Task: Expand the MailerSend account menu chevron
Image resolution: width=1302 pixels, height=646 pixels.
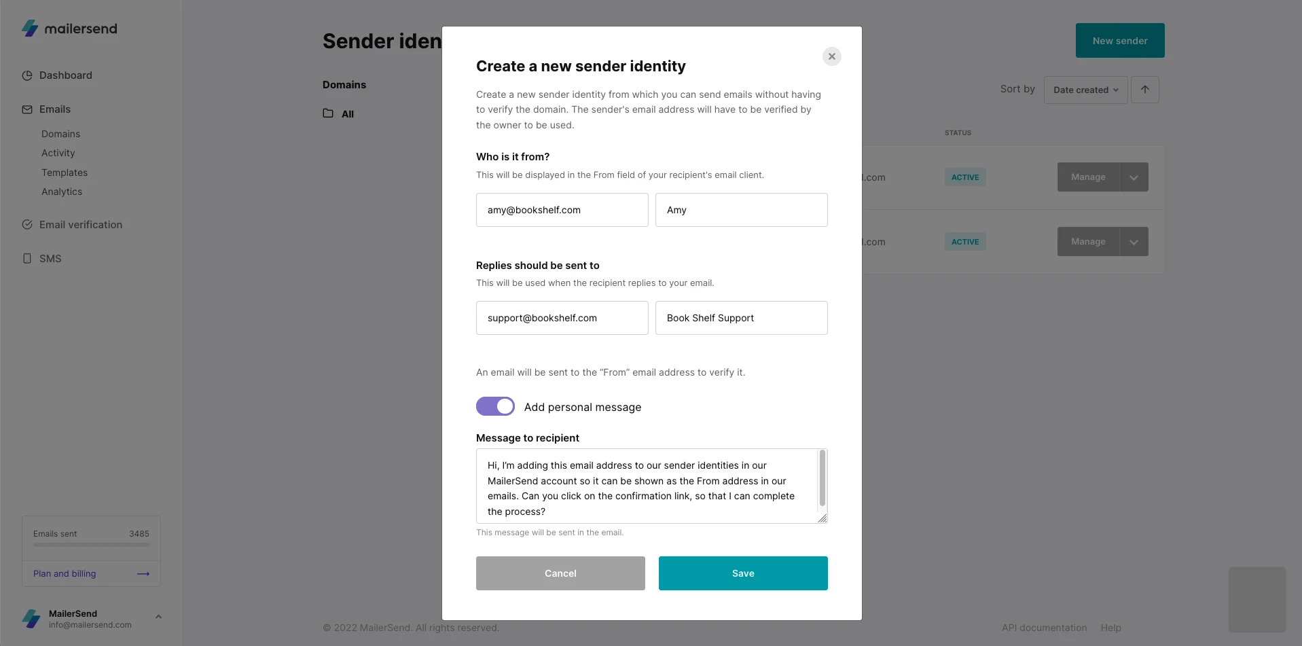Action: tap(158, 617)
